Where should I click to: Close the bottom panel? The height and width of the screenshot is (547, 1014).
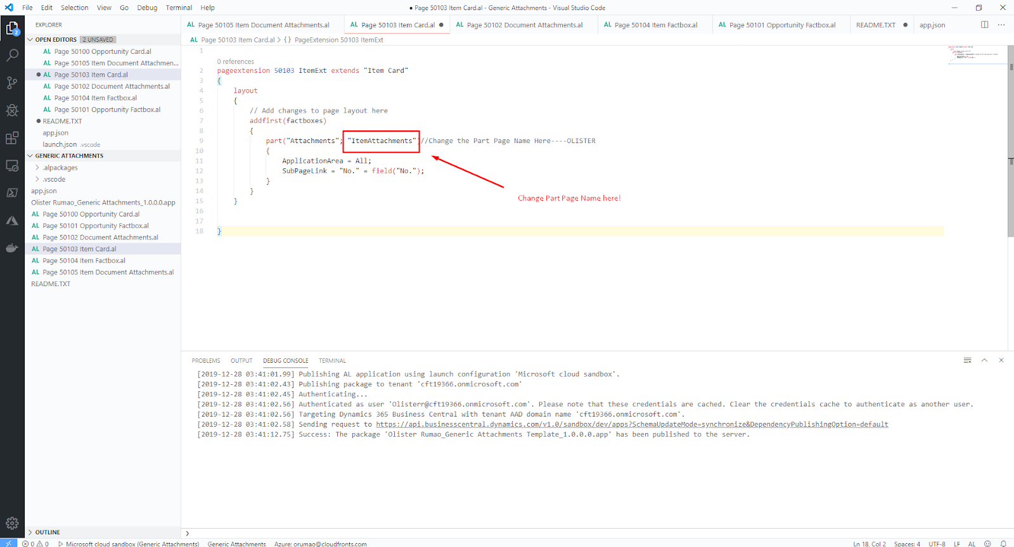[1001, 360]
